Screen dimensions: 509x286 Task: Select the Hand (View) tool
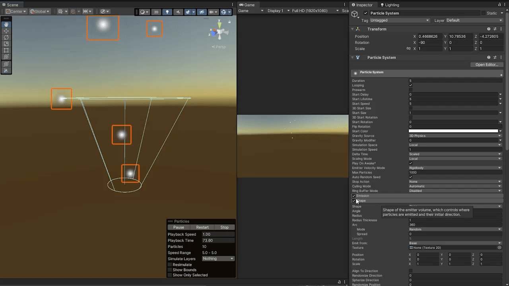pyautogui.click(x=6, y=24)
